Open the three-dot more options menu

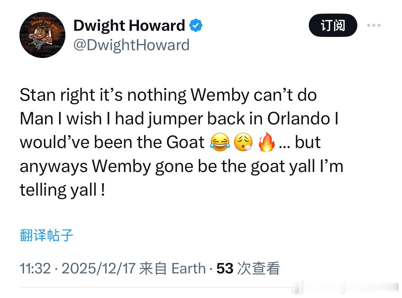point(374,25)
